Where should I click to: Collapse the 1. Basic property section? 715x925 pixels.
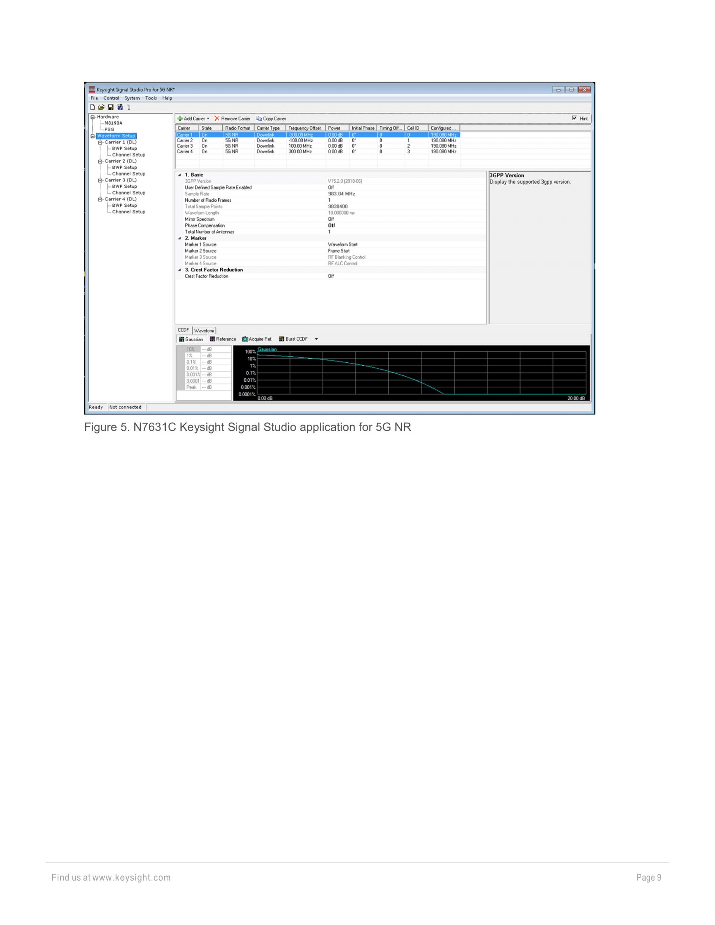[x=179, y=175]
